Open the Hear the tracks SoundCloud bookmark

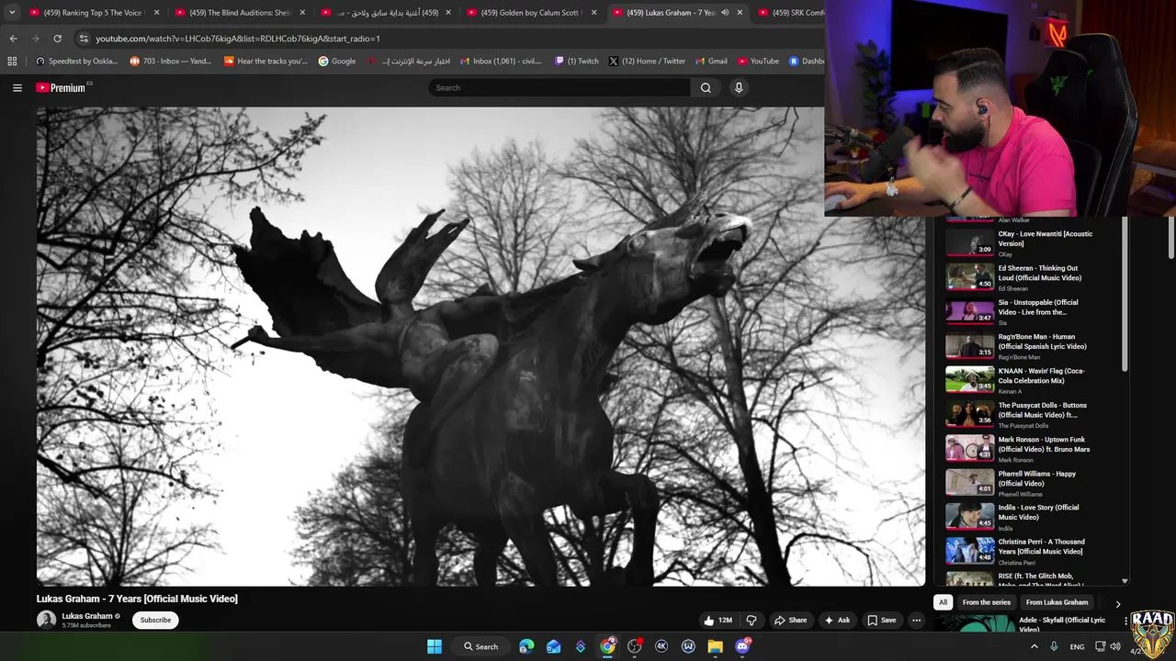pos(266,61)
